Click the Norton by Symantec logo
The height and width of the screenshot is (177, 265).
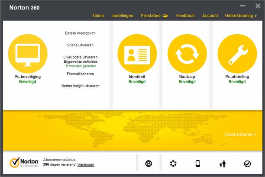click(x=24, y=162)
